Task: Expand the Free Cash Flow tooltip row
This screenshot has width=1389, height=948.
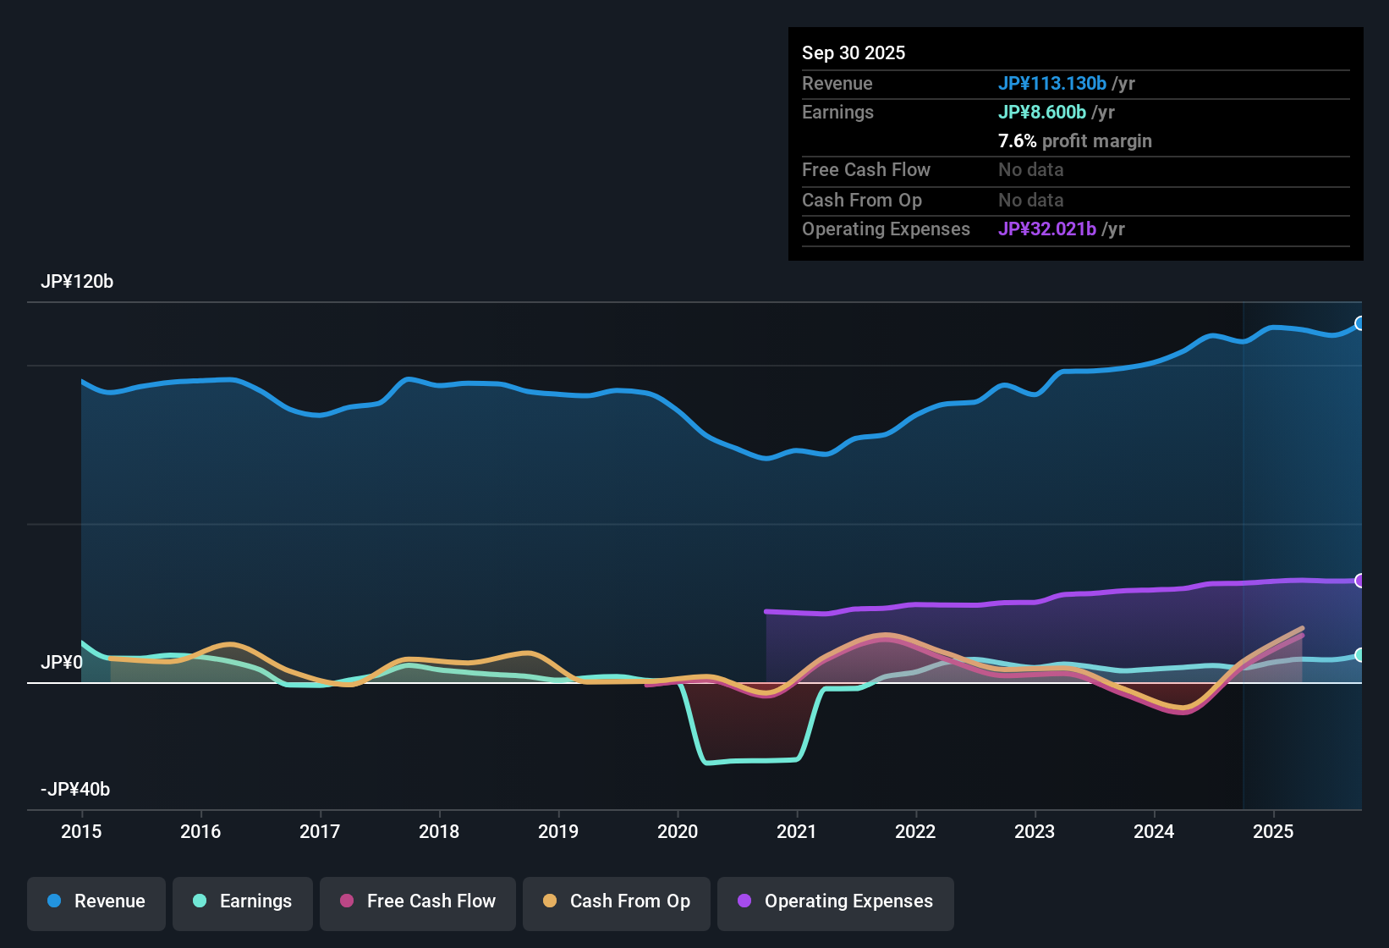Action: [x=866, y=170]
